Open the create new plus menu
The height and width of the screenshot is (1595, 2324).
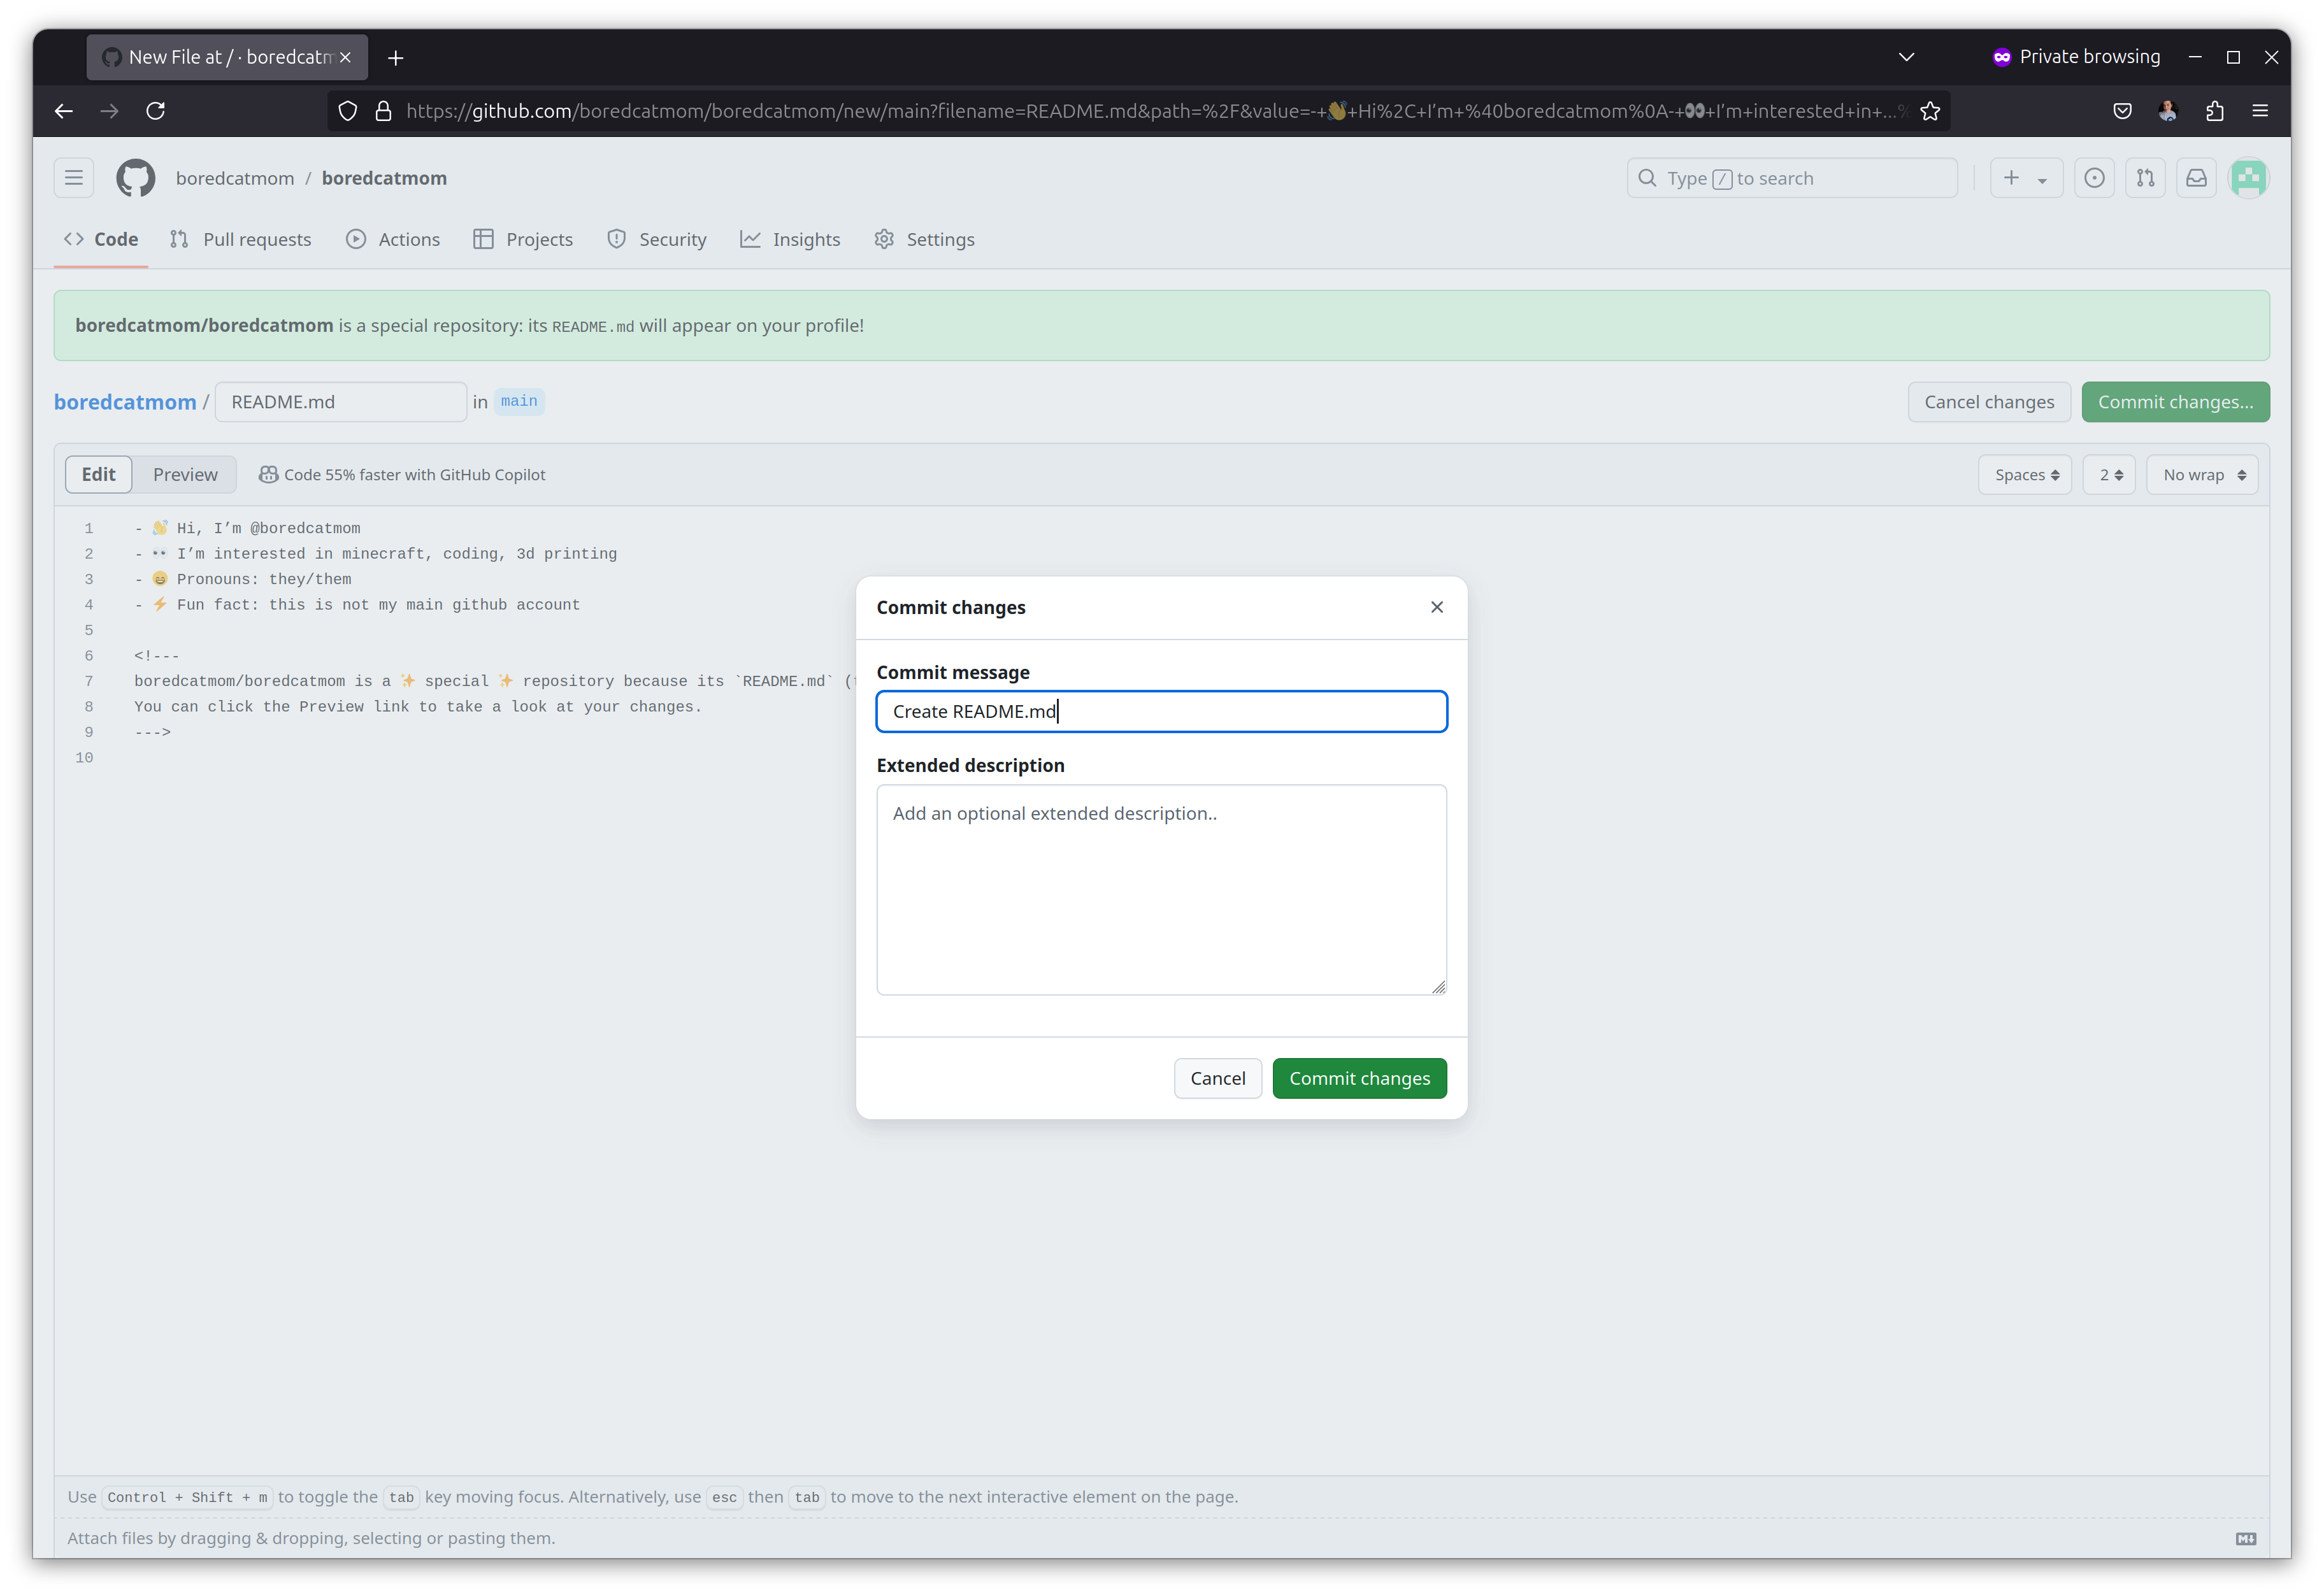point(2026,178)
